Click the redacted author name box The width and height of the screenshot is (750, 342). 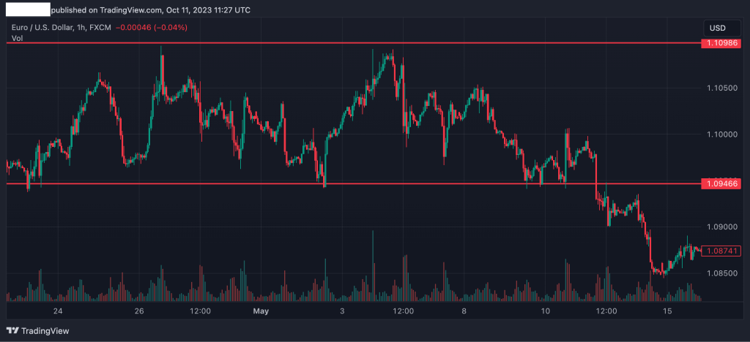(x=27, y=10)
